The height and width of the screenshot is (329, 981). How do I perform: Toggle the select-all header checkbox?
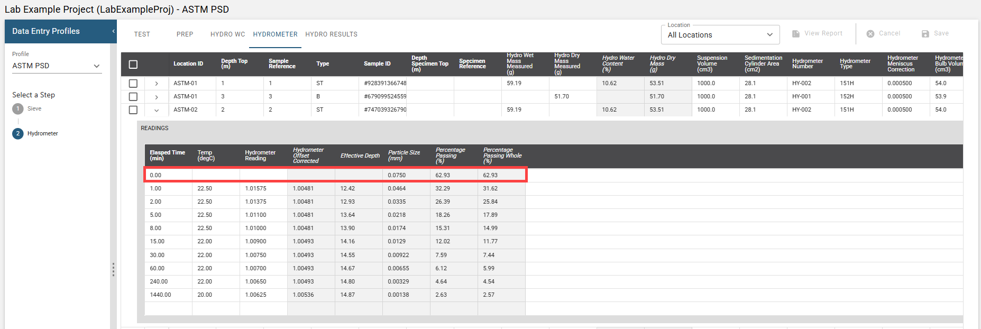[133, 65]
